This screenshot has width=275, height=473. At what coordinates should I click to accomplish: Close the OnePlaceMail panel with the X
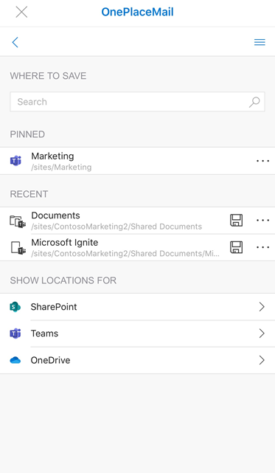21,12
